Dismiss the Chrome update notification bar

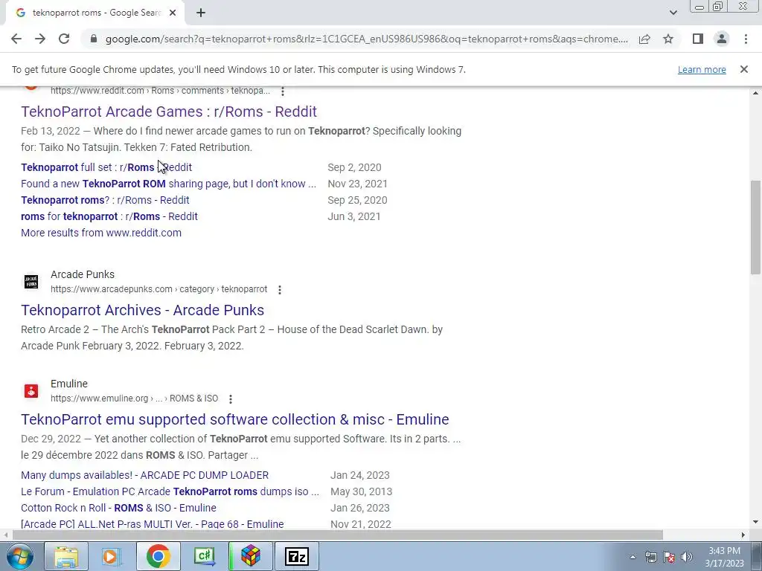point(744,69)
